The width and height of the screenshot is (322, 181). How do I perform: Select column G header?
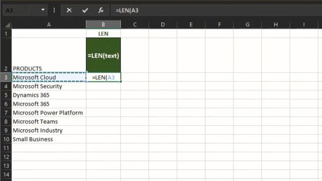click(248, 25)
